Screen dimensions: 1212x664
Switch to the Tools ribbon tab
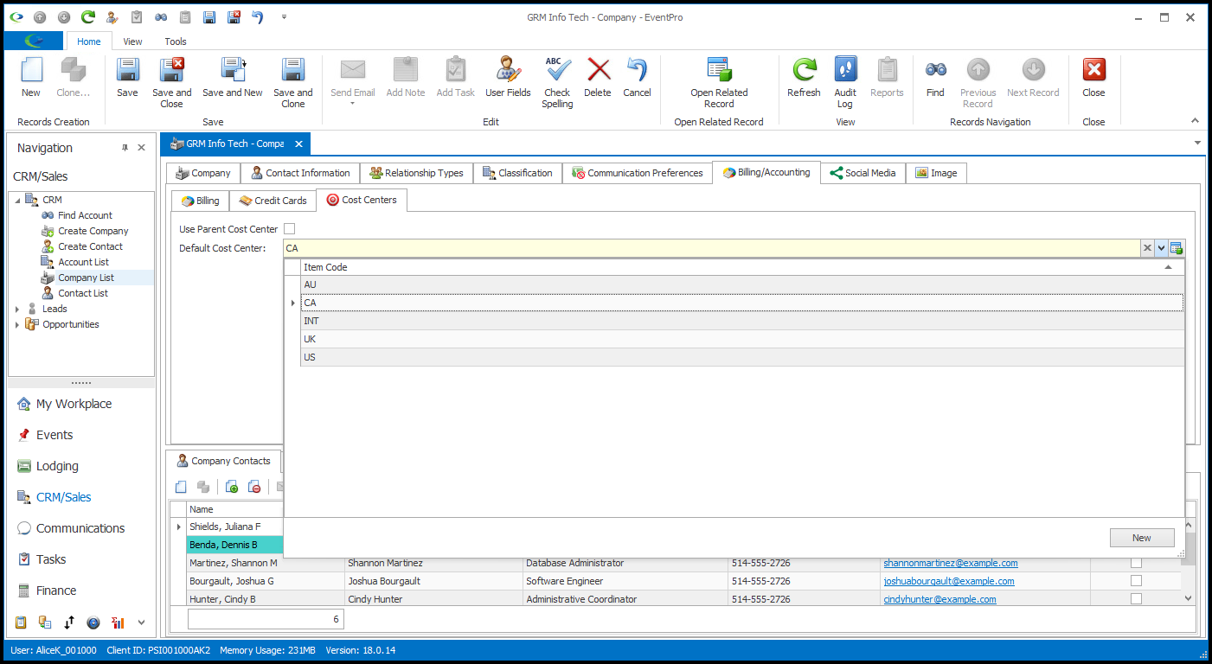point(176,41)
